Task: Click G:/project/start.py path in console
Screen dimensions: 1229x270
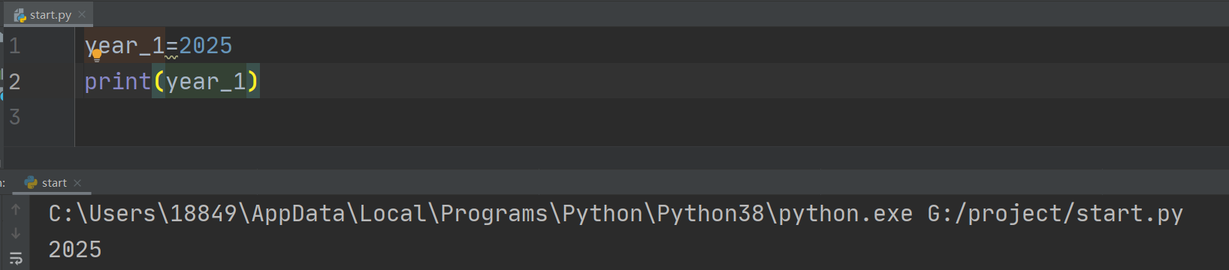Action: point(1055,214)
